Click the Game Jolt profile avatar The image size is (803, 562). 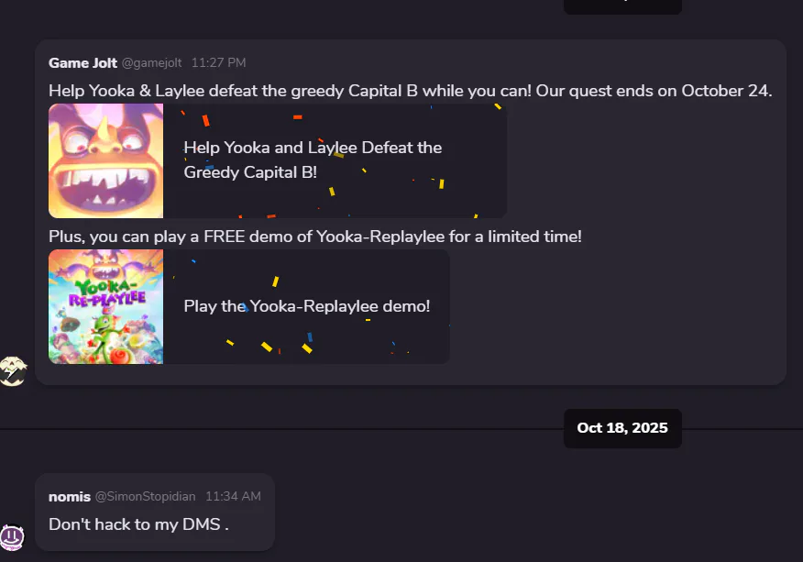(13, 371)
